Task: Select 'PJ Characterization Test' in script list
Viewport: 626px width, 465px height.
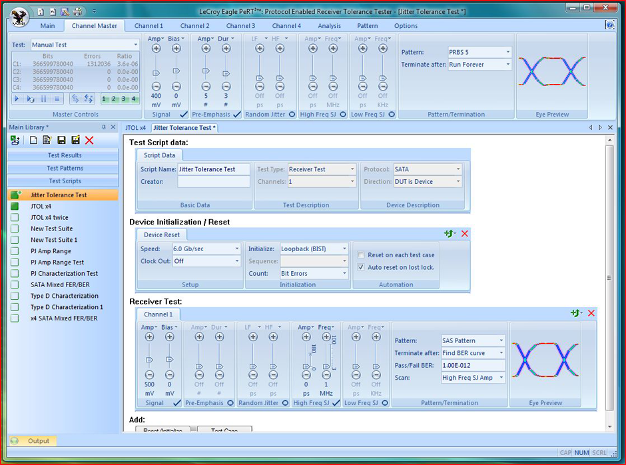Action: [64, 273]
